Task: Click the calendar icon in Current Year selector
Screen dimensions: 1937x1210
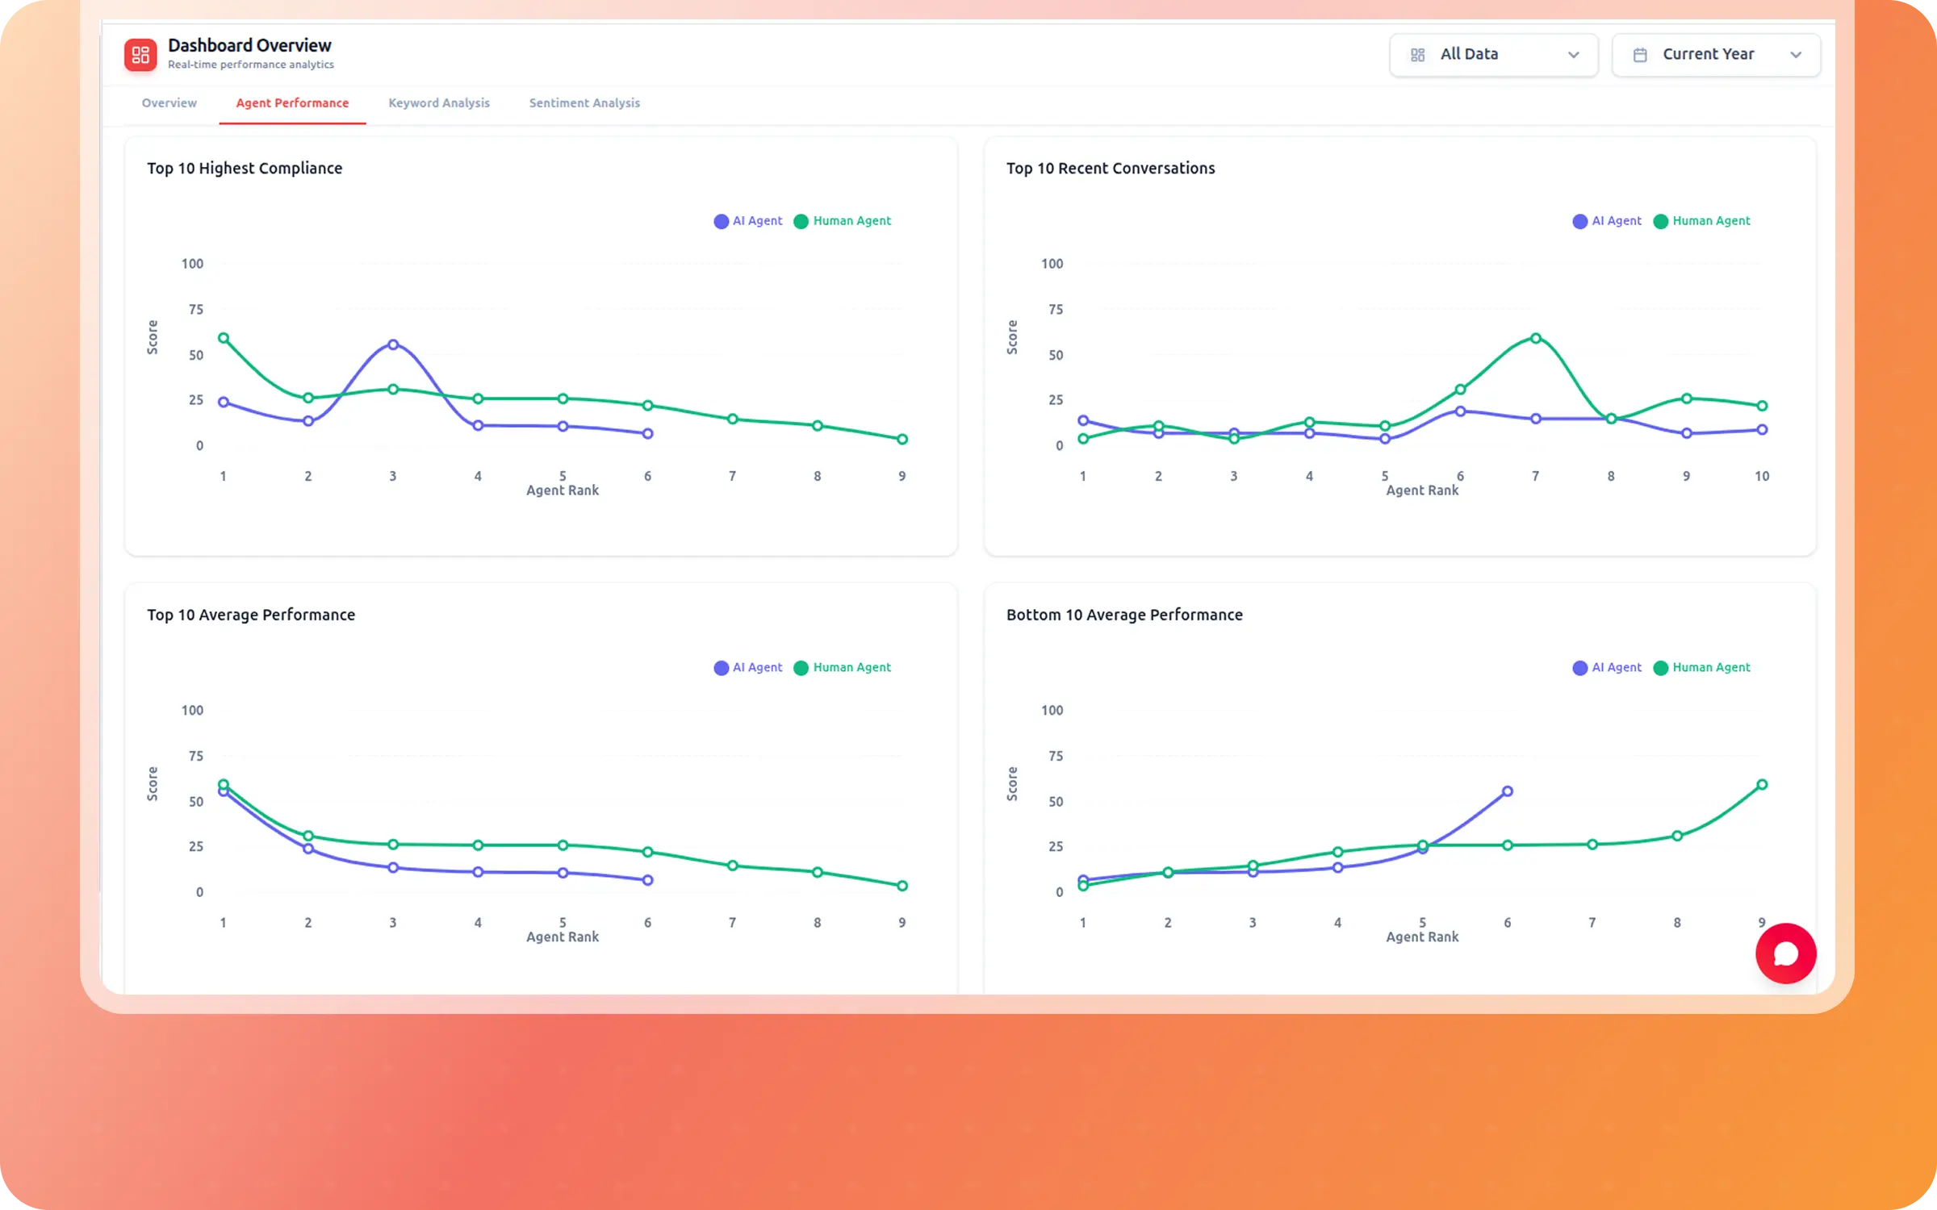Action: (x=1640, y=55)
